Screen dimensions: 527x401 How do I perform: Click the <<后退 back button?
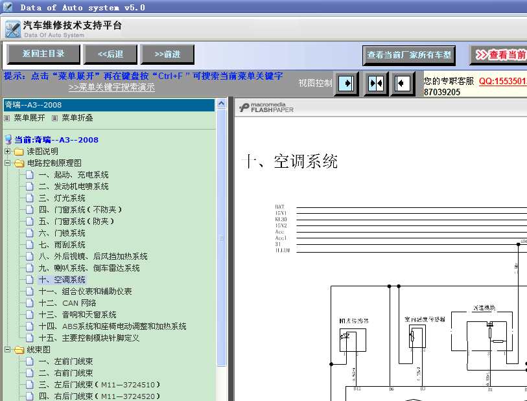pyautogui.click(x=110, y=54)
